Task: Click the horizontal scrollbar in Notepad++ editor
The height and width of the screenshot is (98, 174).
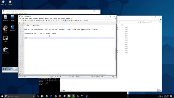Action: click(63, 74)
